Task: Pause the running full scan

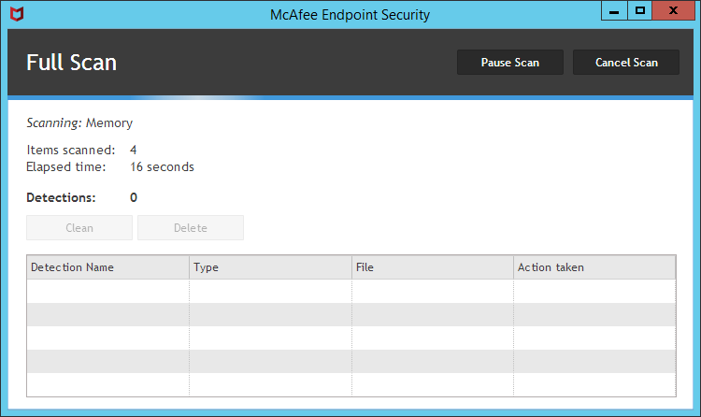Action: [510, 63]
